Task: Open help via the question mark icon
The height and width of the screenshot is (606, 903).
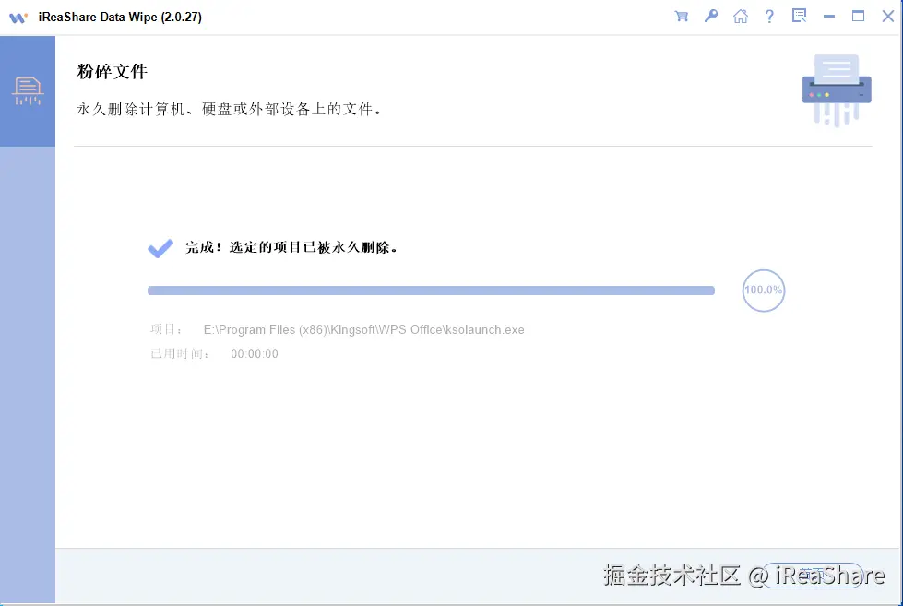Action: point(769,16)
